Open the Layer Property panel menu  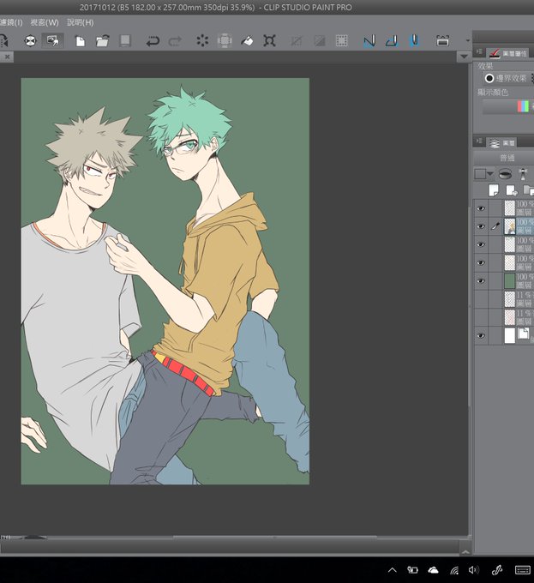(x=479, y=52)
